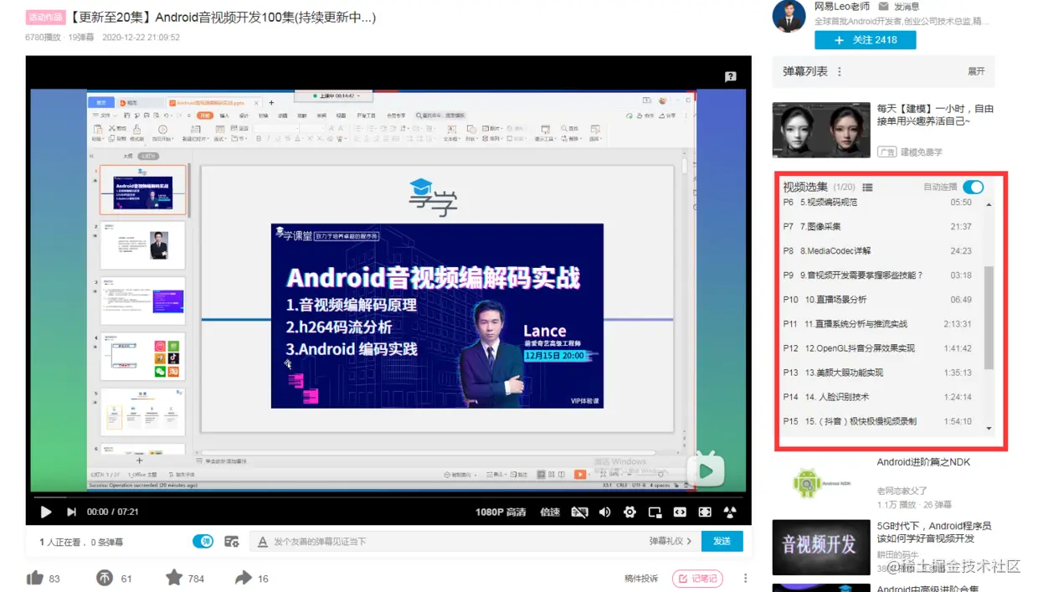
Task: Enter web fullscreen mode
Action: (705, 512)
